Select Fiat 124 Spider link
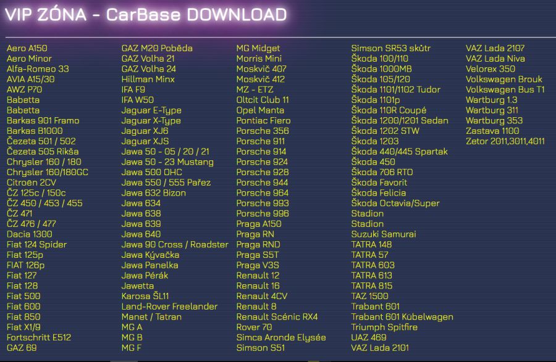Screen dimensions: 556x362 point(36,244)
